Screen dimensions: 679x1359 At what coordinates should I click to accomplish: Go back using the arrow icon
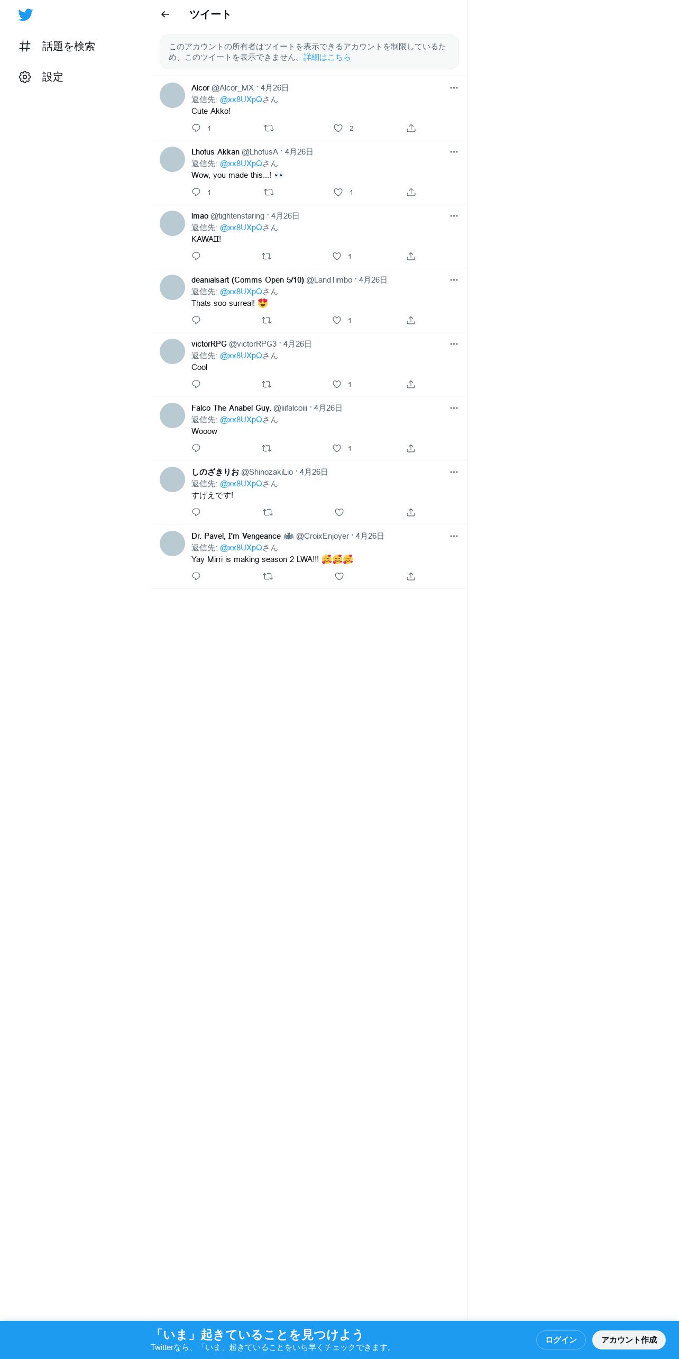click(x=165, y=14)
